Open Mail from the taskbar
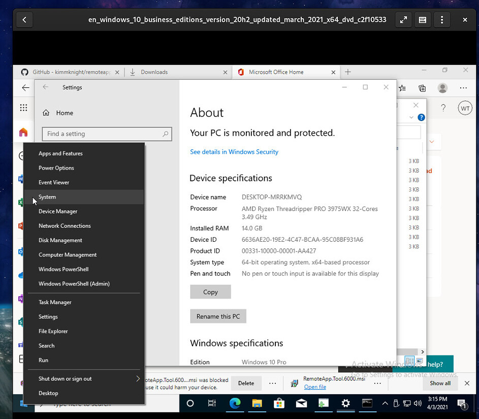The width and height of the screenshot is (479, 419). 301,404
